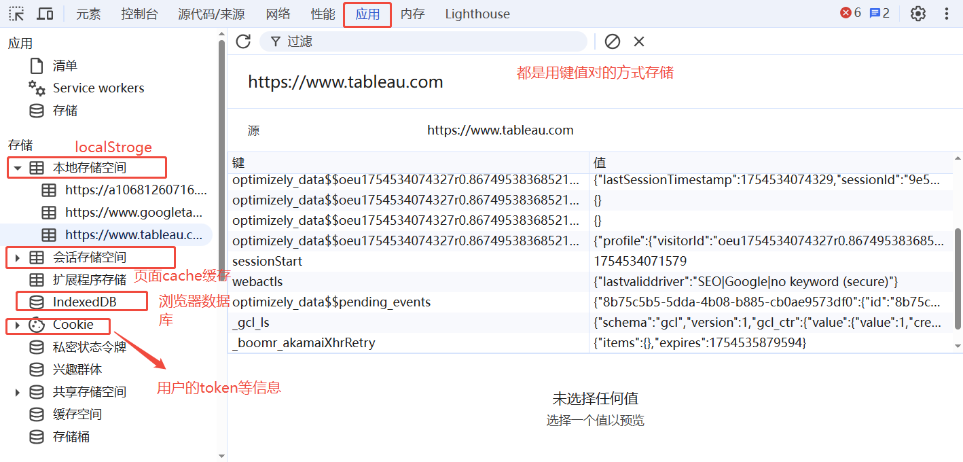Select the 应用 tab
The height and width of the screenshot is (462, 963).
(367, 14)
